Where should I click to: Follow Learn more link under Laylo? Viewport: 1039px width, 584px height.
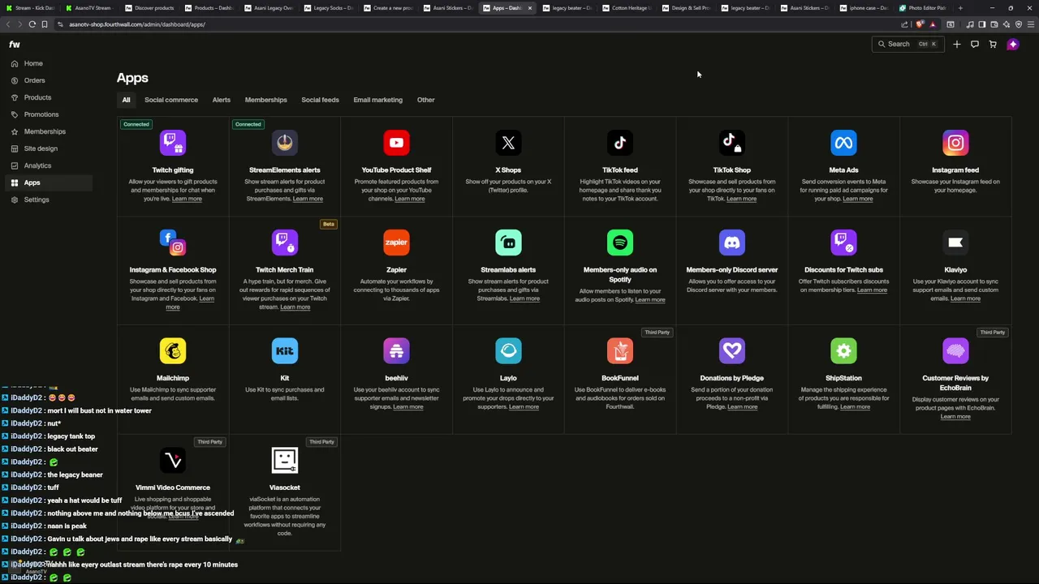click(x=524, y=406)
